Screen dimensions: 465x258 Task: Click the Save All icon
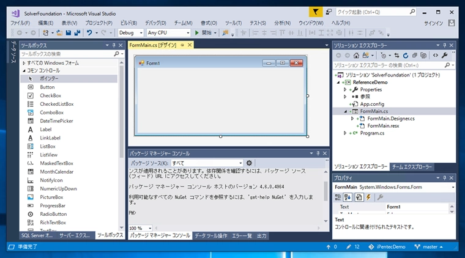point(78,32)
